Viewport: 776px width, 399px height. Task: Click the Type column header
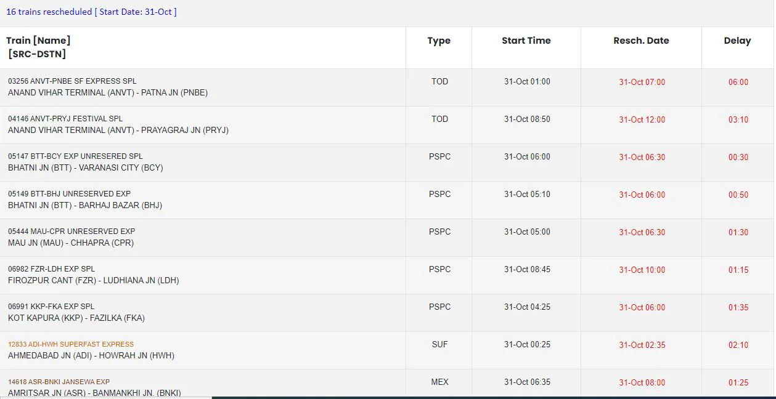tap(439, 41)
